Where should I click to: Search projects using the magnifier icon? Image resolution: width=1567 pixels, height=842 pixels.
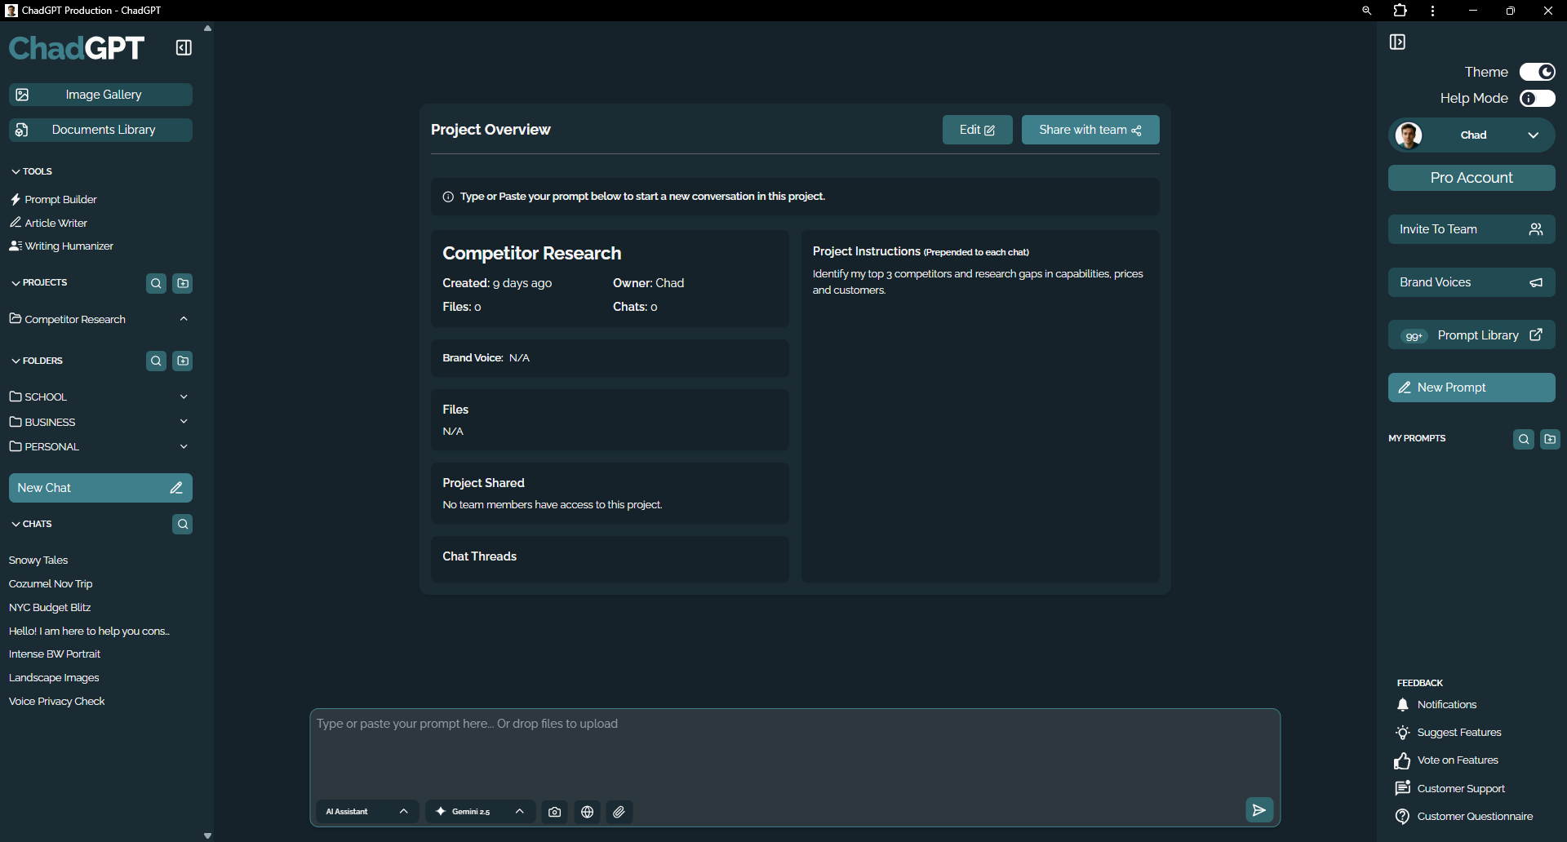click(x=156, y=283)
